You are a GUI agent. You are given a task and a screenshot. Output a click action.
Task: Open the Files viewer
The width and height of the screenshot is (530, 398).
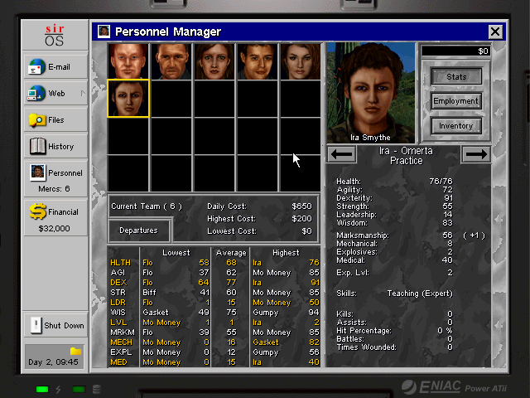click(55, 119)
